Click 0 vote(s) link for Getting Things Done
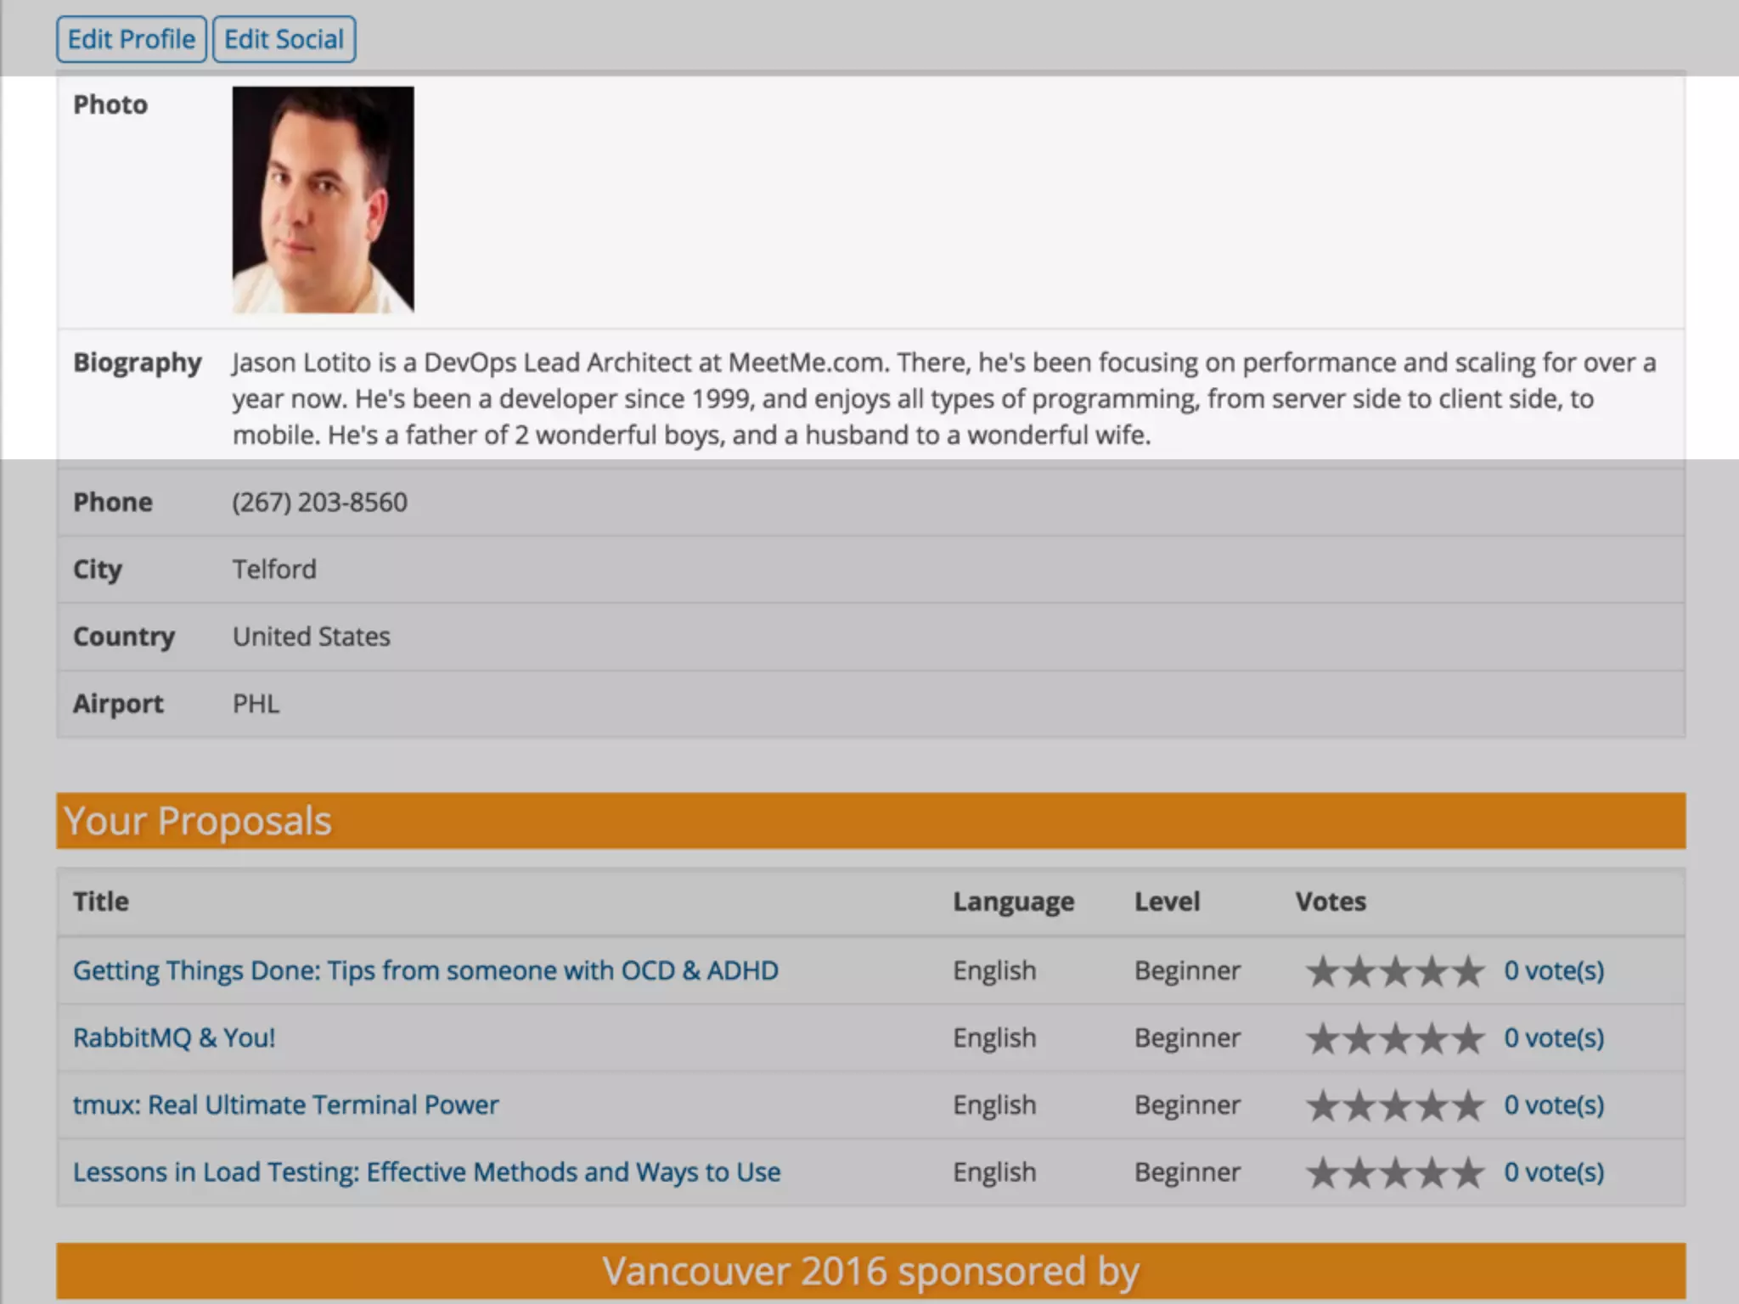Image resolution: width=1739 pixels, height=1304 pixels. click(x=1554, y=970)
